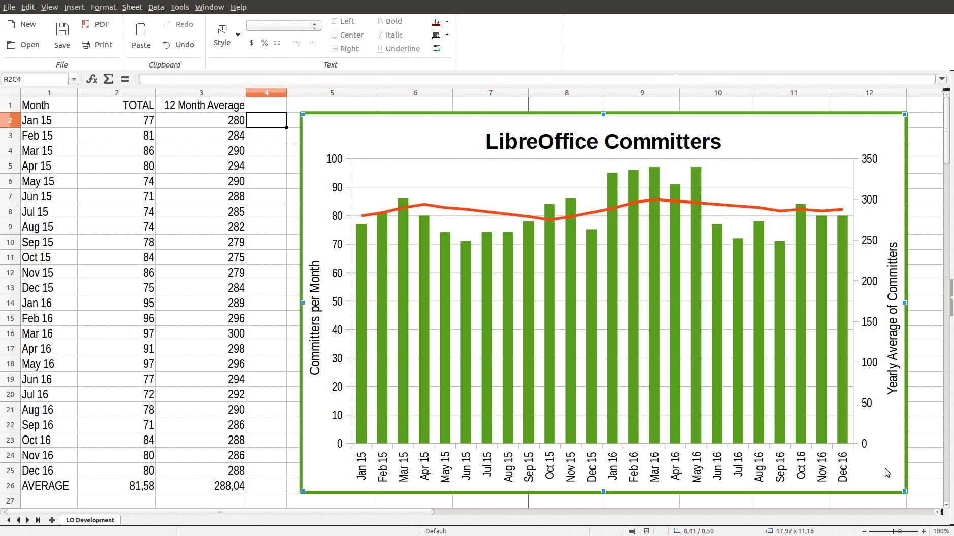The height and width of the screenshot is (536, 954).
Task: Go to next sheet tab arrow
Action: 27,520
